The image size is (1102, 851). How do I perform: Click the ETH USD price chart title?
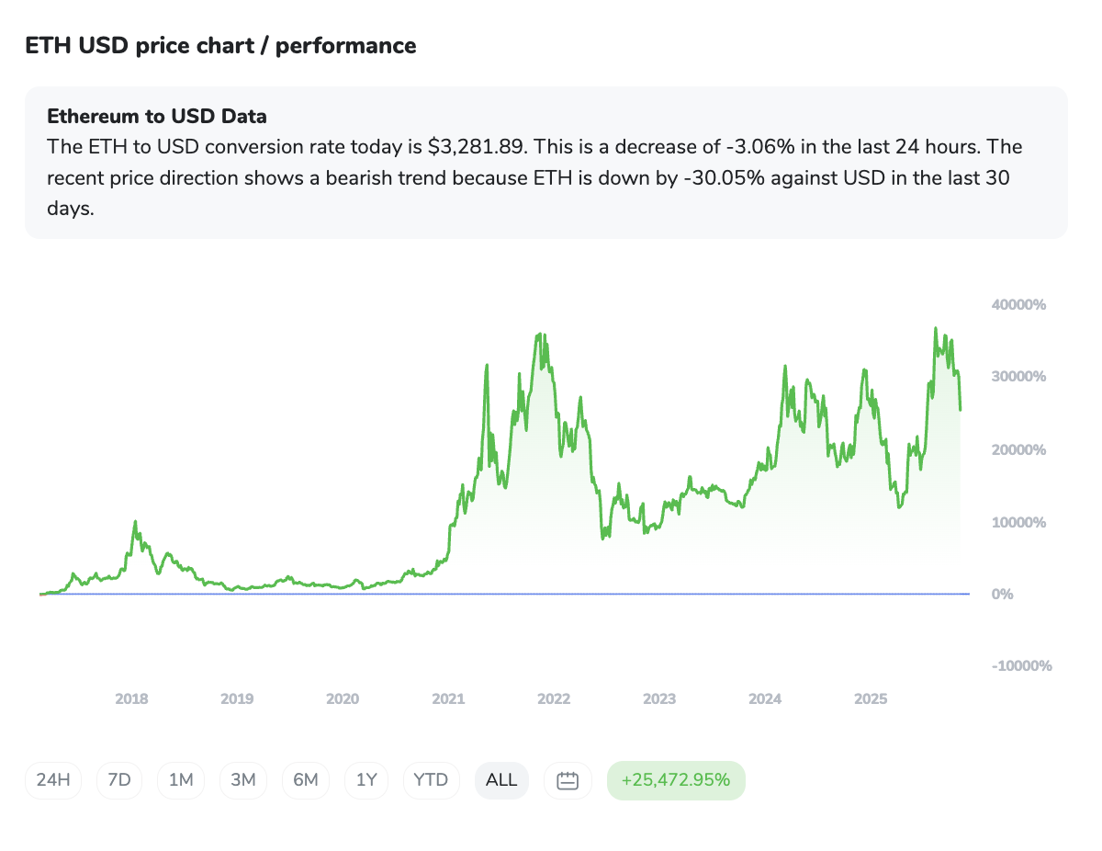[x=220, y=45]
